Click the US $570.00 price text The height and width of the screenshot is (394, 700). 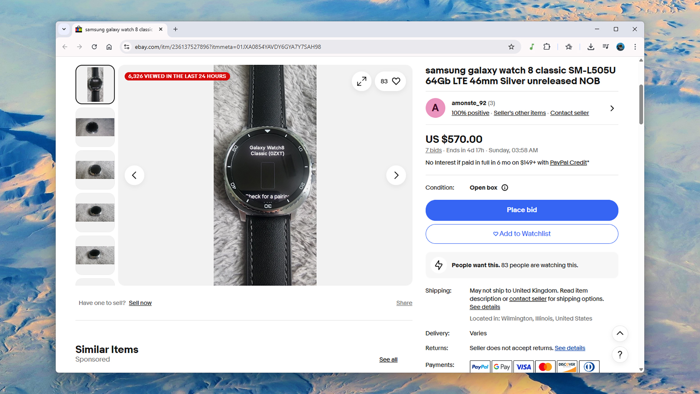pos(454,139)
